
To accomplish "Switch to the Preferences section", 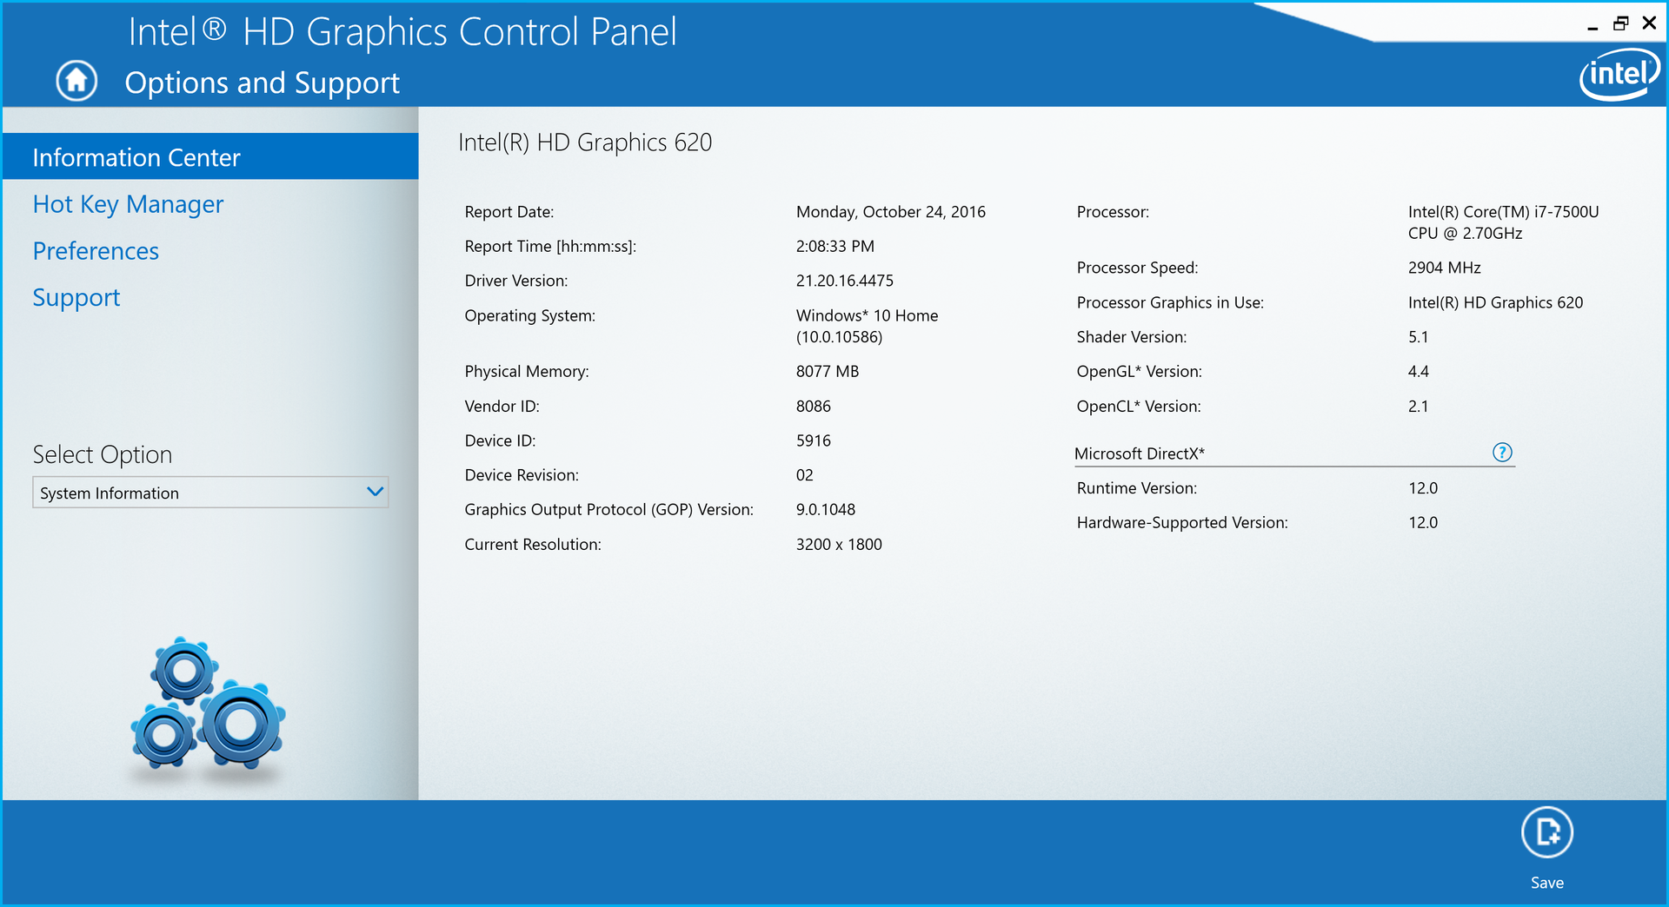I will click(x=96, y=251).
